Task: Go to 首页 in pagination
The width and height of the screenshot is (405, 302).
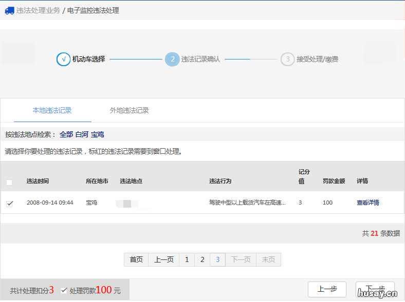Action: click(136, 259)
